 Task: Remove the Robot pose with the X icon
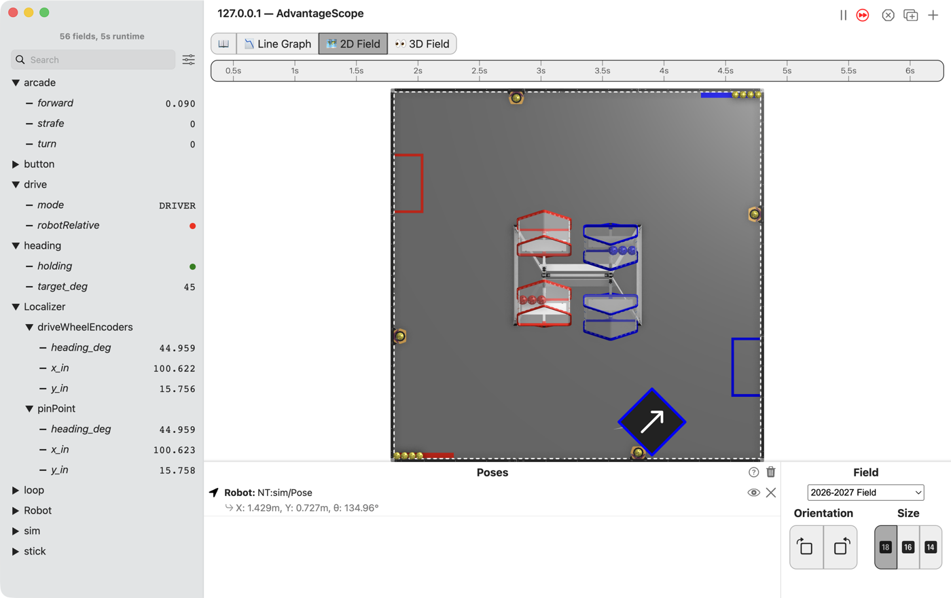[x=771, y=493]
